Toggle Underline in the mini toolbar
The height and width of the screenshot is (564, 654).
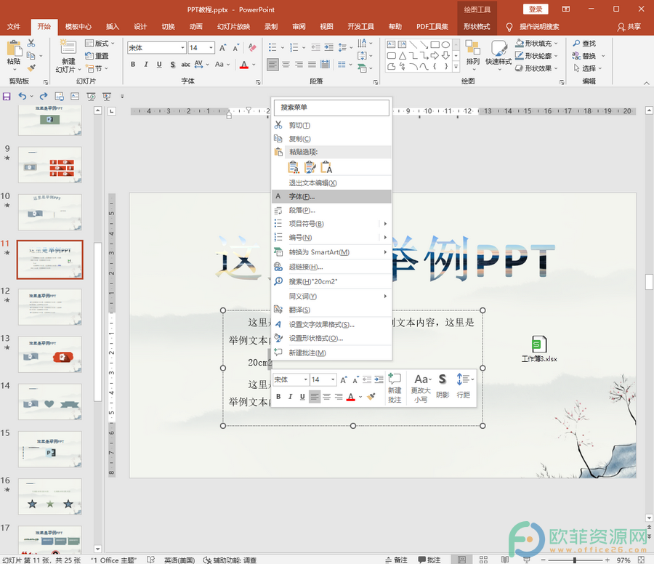tap(302, 397)
